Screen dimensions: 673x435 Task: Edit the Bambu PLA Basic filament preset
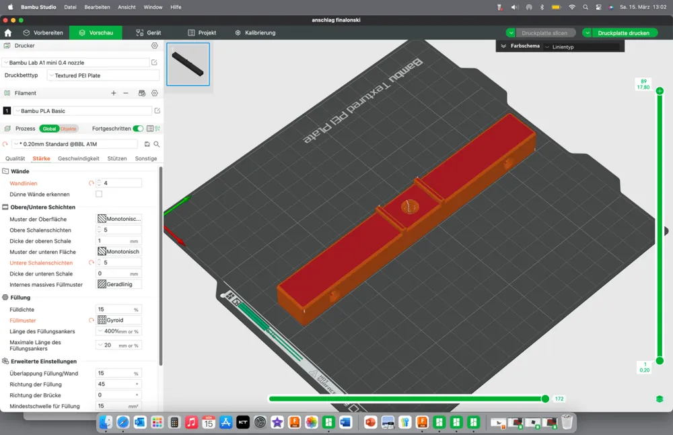(x=157, y=111)
